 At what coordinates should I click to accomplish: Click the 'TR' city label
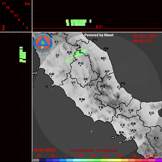coord(86,79)
